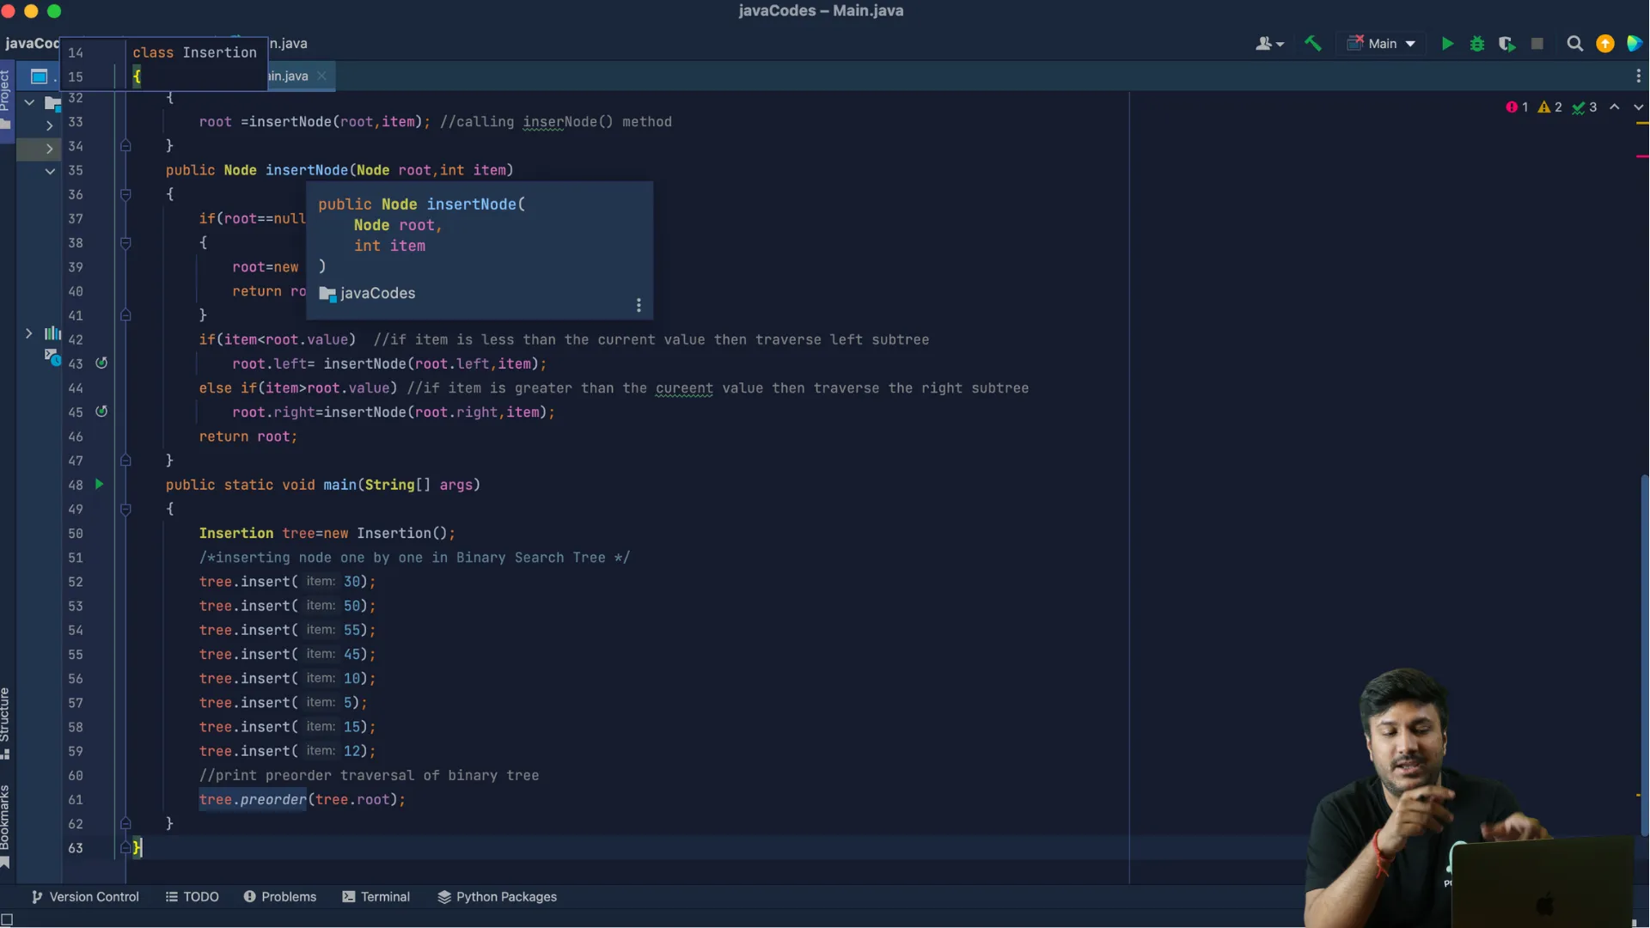The image size is (1650, 928).
Task: Open the Problems tool window tab
Action: pos(280,897)
